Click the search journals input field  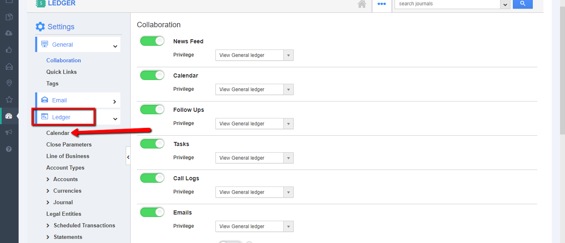point(447,4)
